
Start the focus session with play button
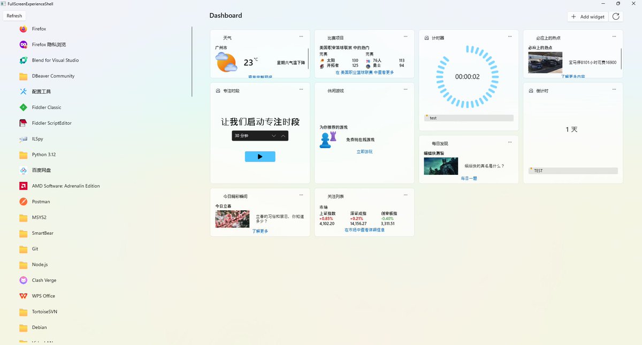(260, 157)
